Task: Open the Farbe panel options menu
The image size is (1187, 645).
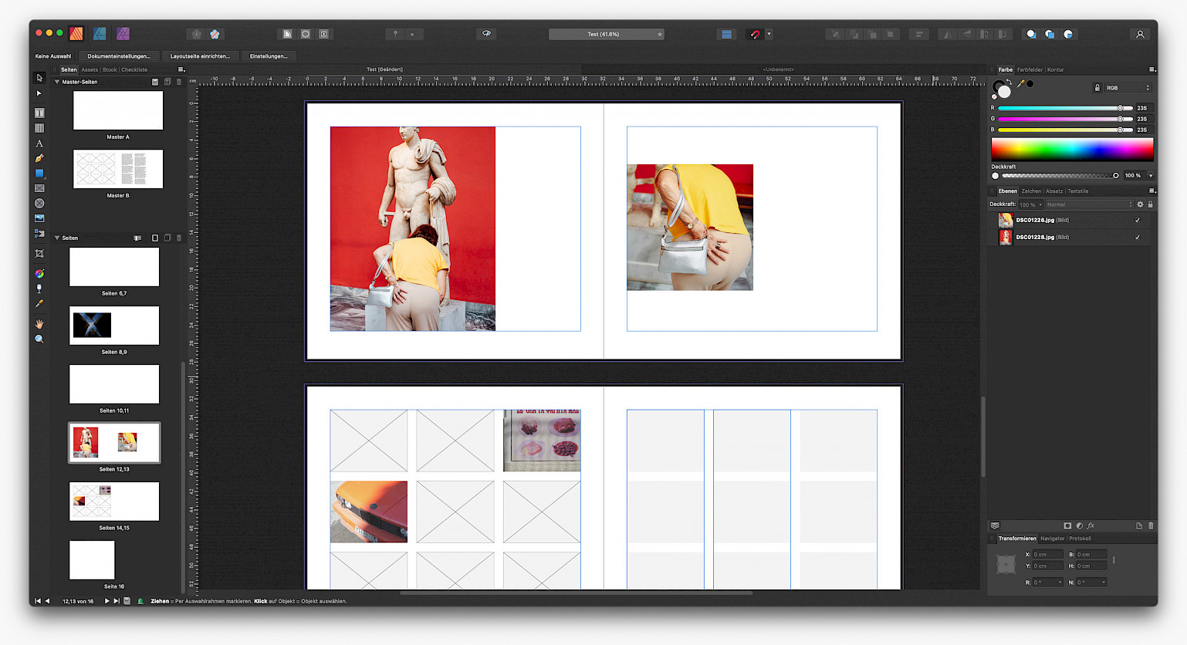Action: point(1152,69)
